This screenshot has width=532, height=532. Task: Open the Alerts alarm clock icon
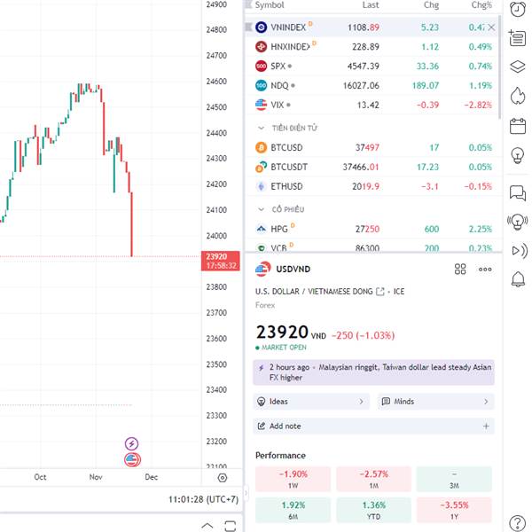[518, 9]
